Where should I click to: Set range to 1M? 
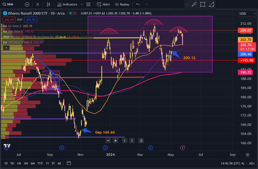[x=19, y=163]
